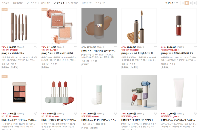Open the 40개씩 보기 dropdown
Screen dimensions: 198x130
click(x=171, y=3)
